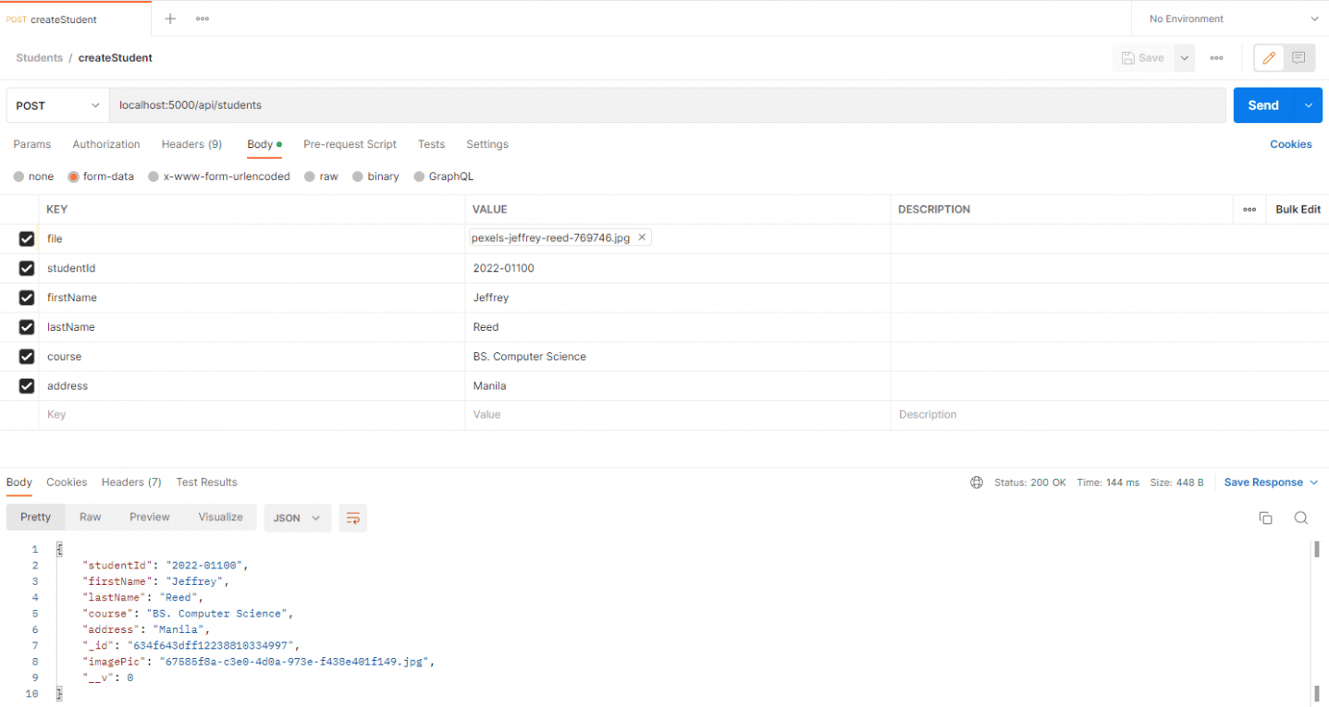1329x707 pixels.
Task: Uncheck the studentId row checkbox
Action: click(x=27, y=268)
